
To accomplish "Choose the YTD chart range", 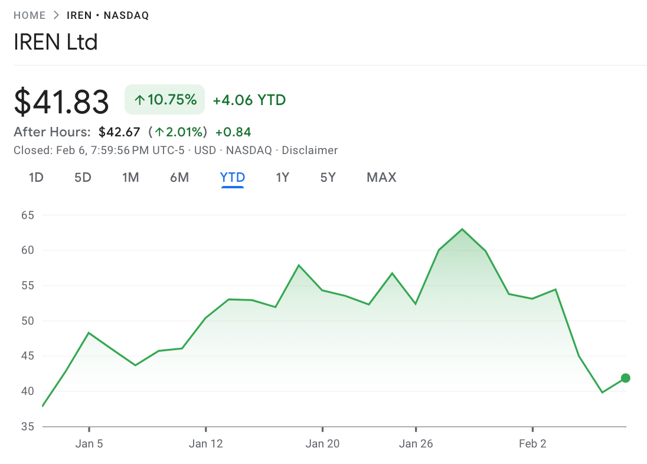I will (x=233, y=178).
